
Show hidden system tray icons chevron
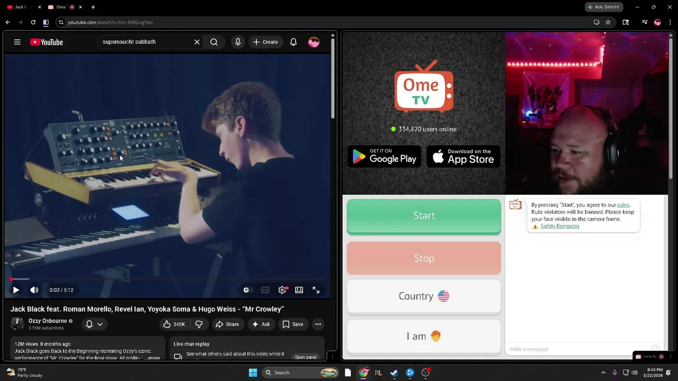pos(603,373)
